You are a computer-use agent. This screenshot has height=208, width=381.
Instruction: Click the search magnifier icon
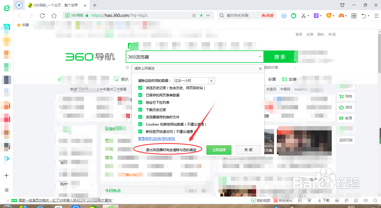[222, 16]
